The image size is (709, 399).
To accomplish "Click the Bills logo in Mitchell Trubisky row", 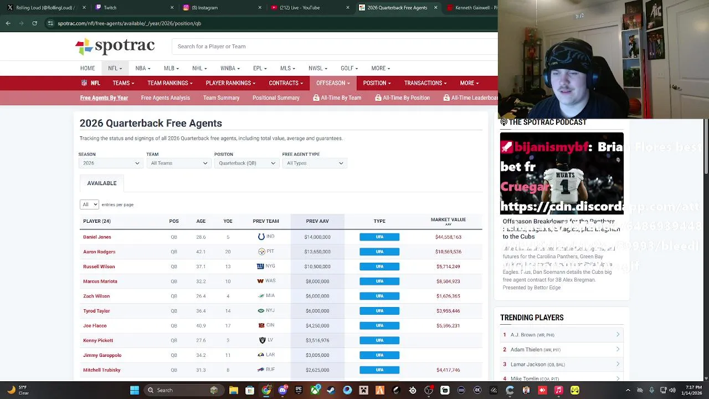I will coord(261,370).
